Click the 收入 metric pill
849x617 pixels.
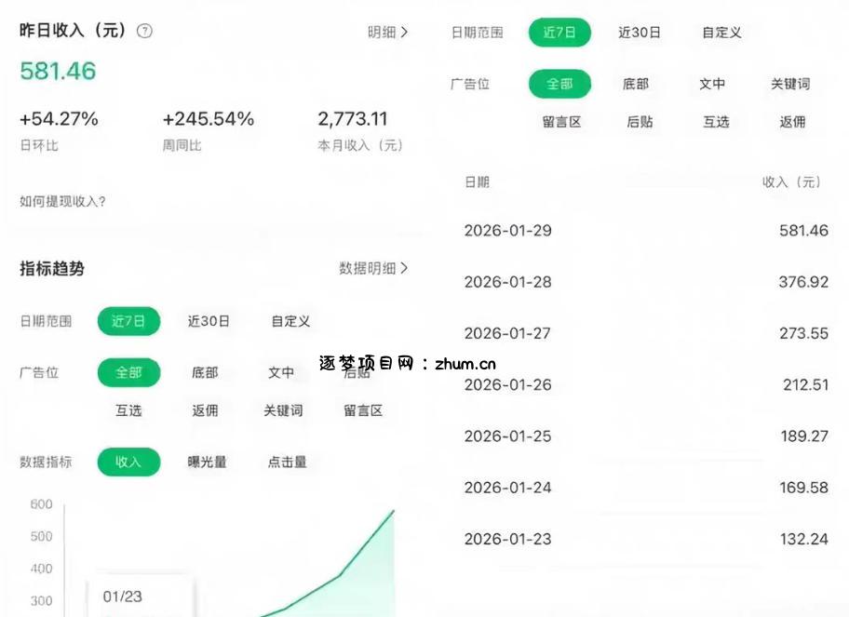pos(128,462)
